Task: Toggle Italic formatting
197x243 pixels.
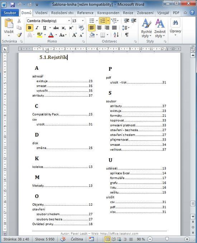Action: click(x=37, y=28)
